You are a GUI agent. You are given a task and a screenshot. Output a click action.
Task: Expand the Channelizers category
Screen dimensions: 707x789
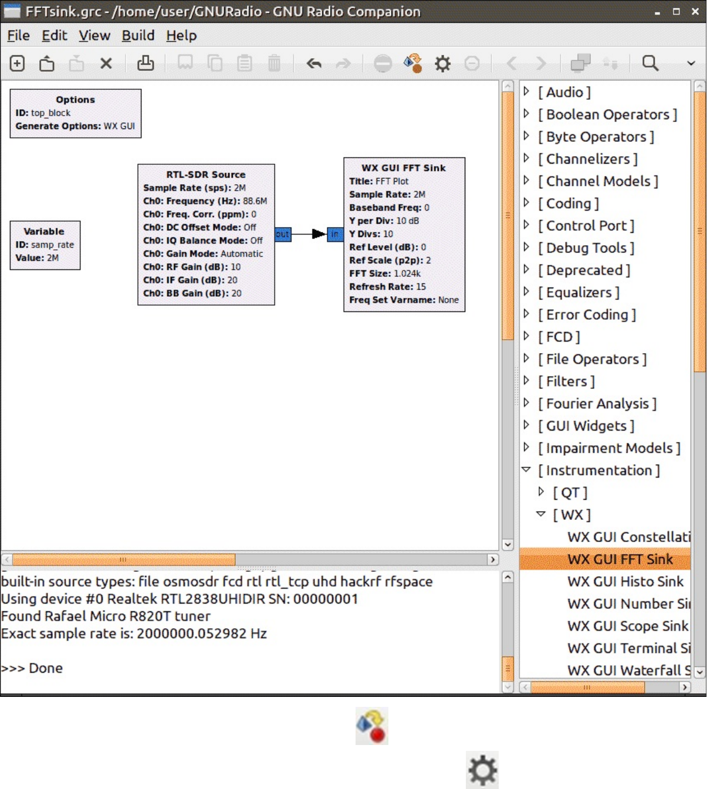pyautogui.click(x=526, y=158)
